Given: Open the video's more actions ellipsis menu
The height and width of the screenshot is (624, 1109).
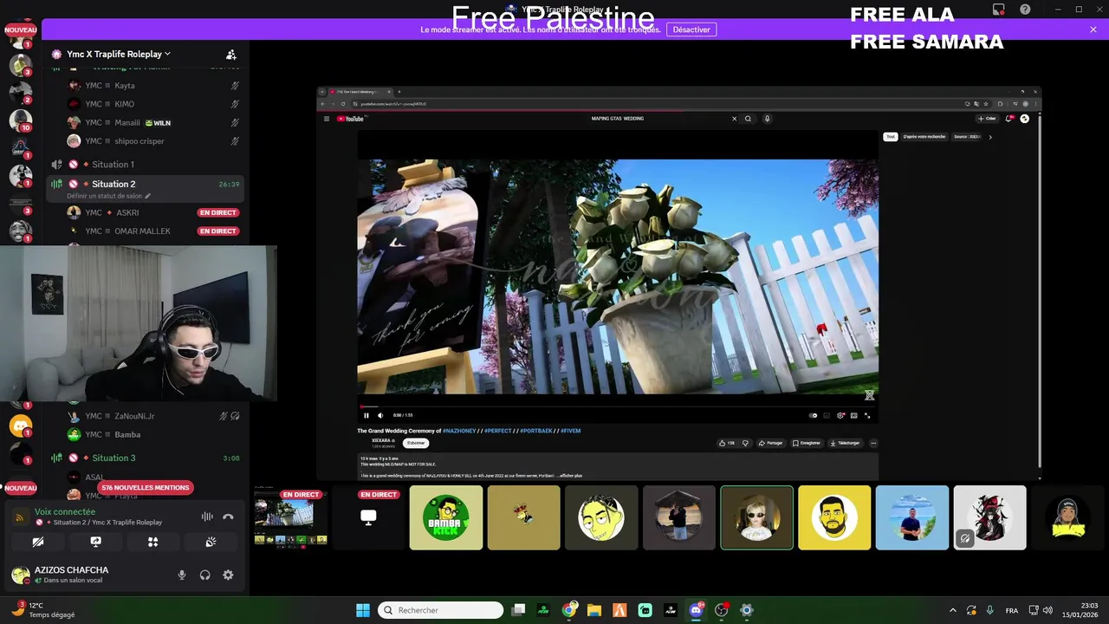Looking at the screenshot, I should pos(873,443).
